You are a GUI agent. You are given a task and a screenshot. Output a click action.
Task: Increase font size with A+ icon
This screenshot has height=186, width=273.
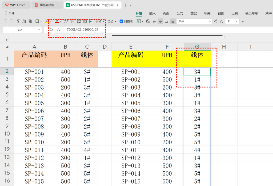215,21
